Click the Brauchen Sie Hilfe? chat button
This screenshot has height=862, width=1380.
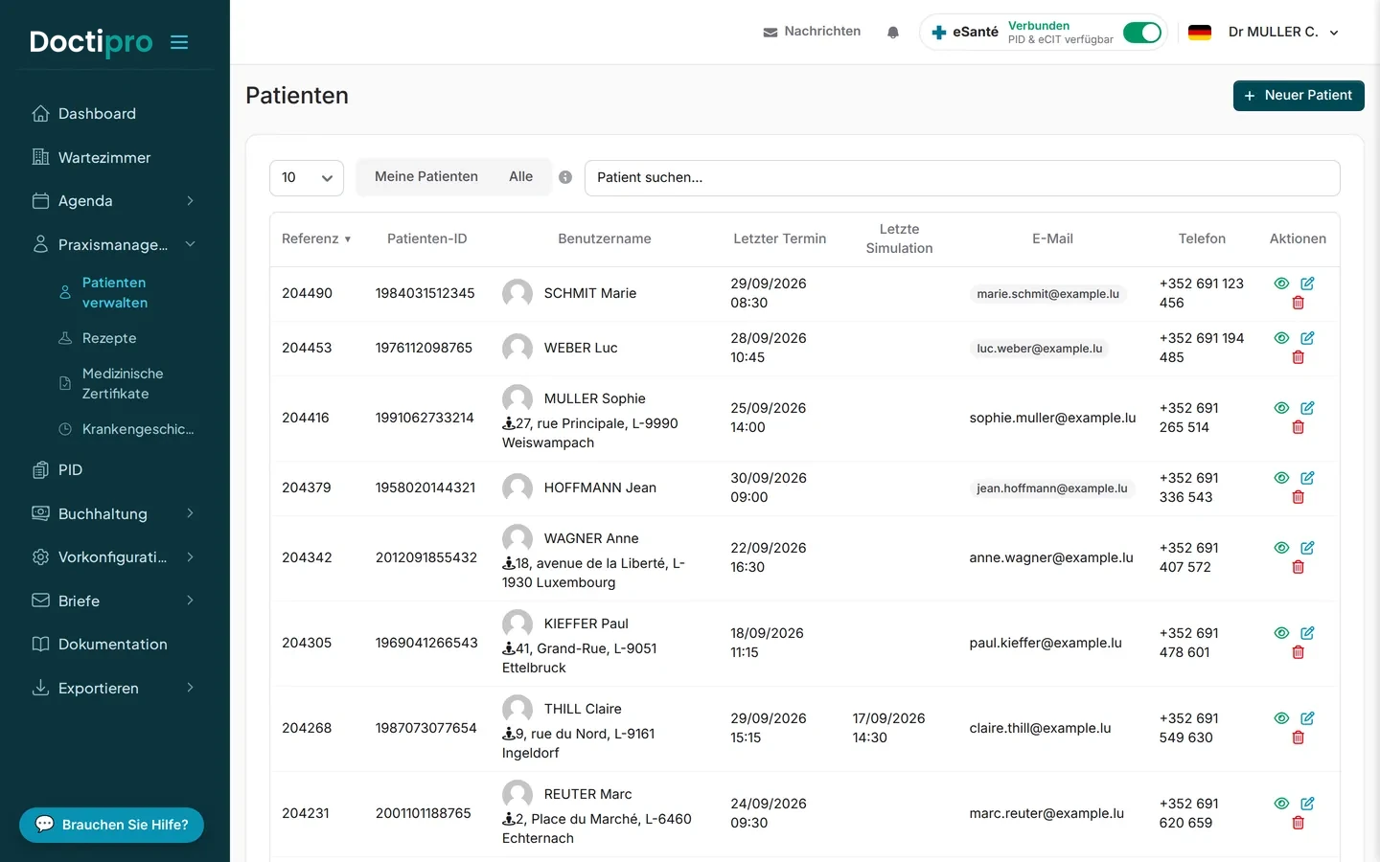point(112,826)
